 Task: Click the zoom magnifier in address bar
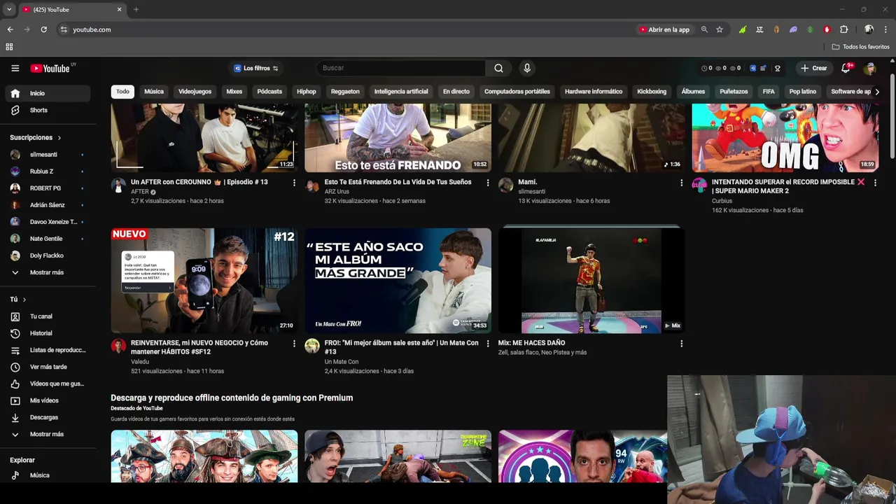pyautogui.click(x=704, y=29)
